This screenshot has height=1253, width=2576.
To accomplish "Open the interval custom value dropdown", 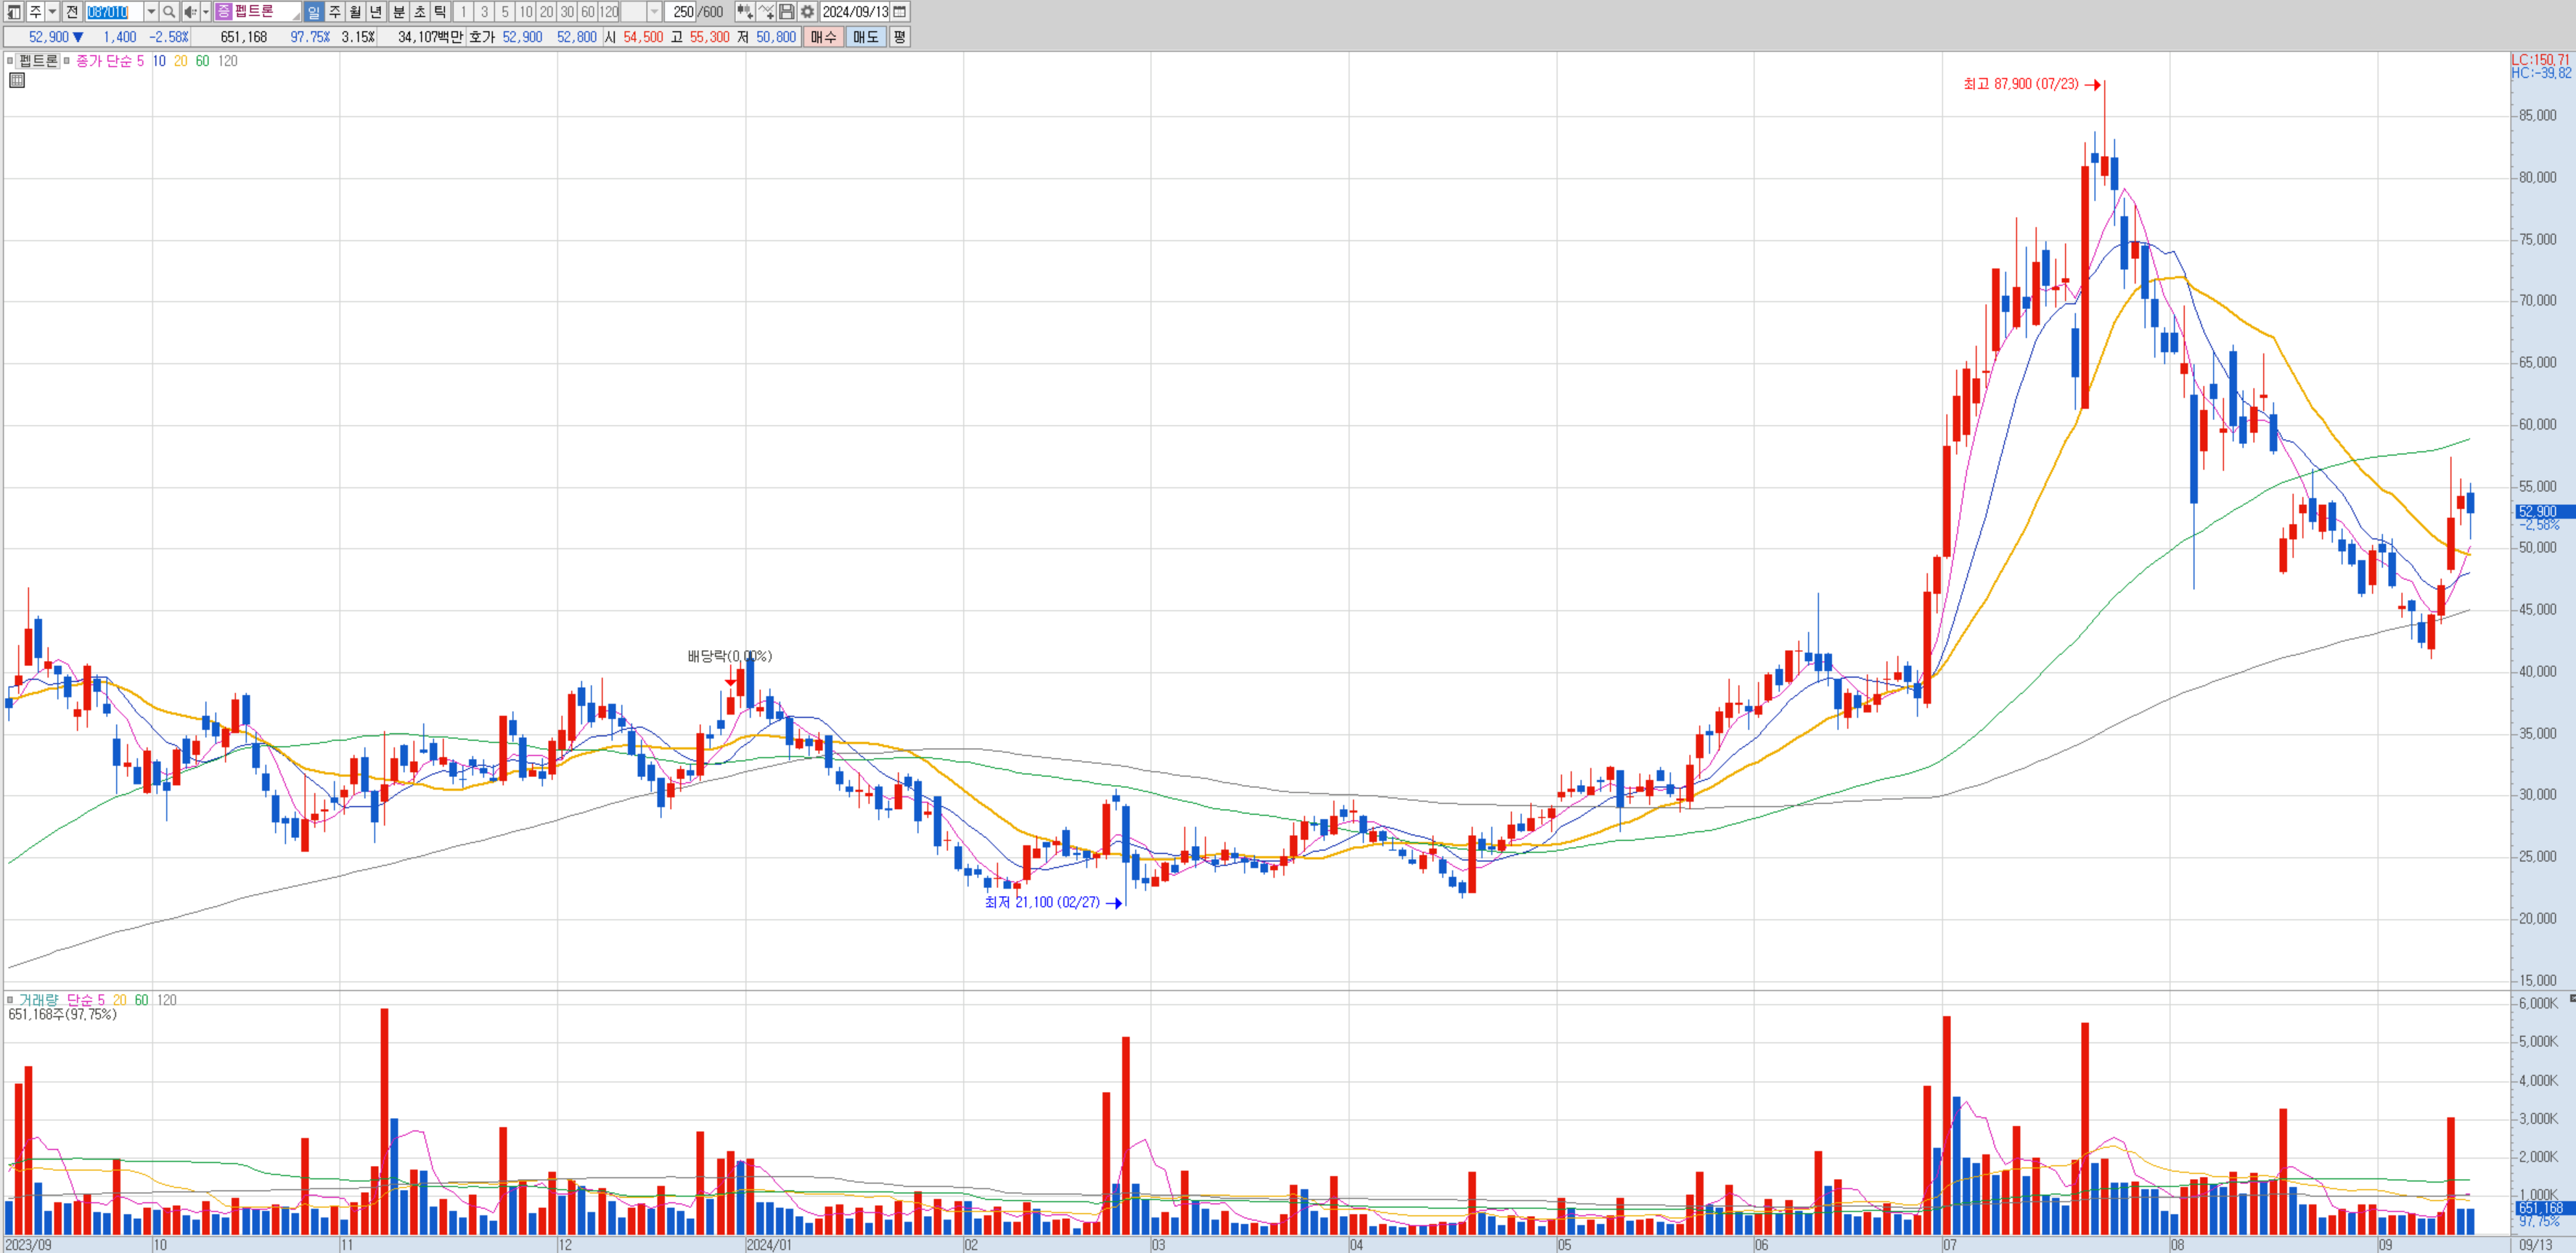I will click(654, 12).
